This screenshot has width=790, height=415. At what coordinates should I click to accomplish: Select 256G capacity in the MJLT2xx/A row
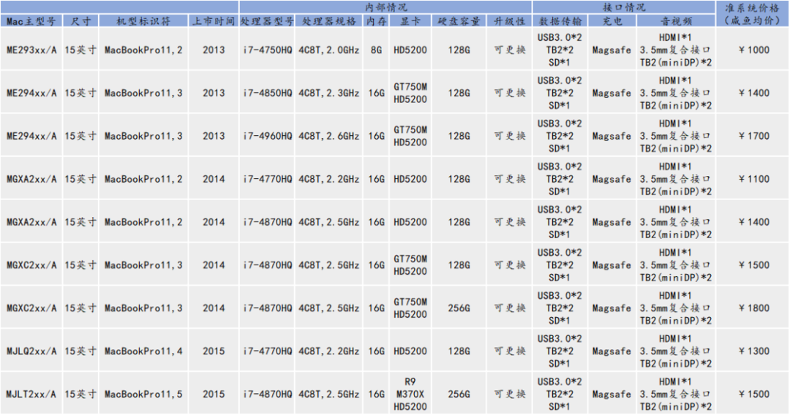(x=459, y=394)
